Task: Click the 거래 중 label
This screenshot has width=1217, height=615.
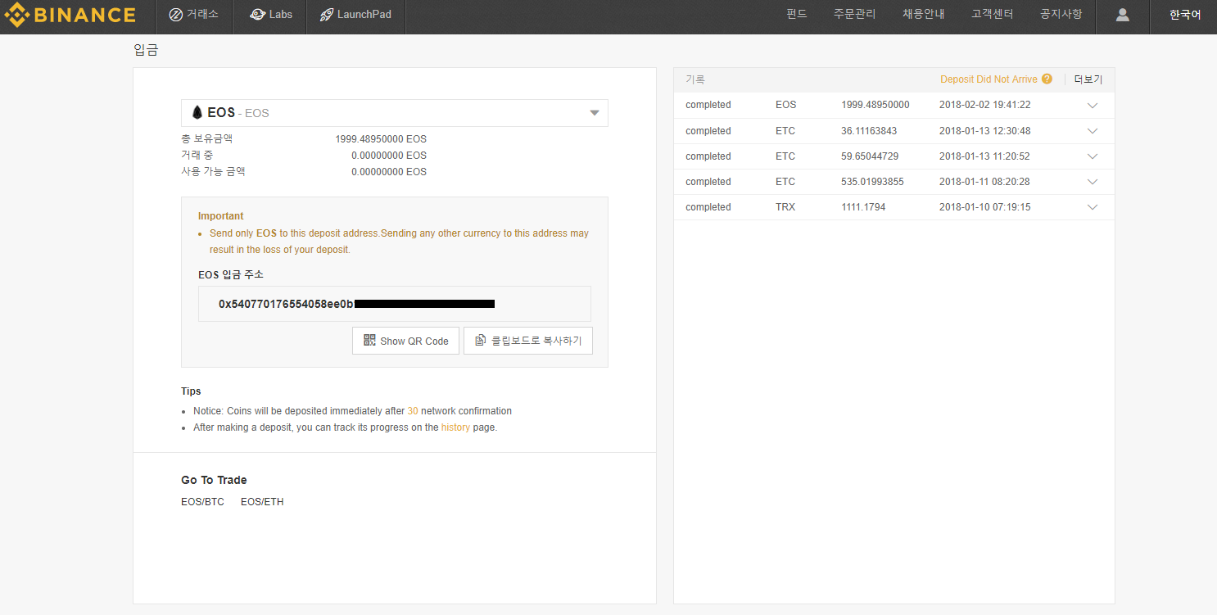Action: tap(197, 156)
